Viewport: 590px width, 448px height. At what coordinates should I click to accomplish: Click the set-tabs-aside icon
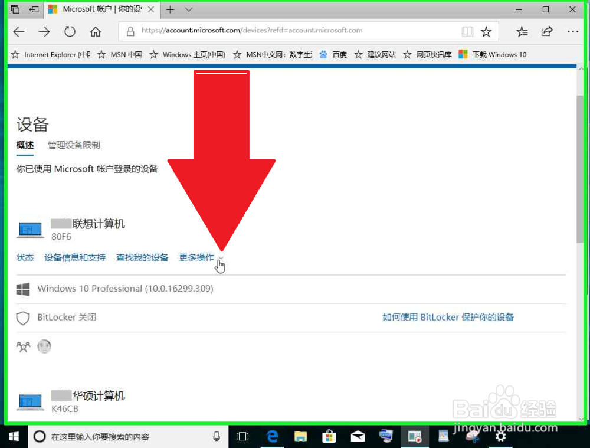tap(34, 9)
